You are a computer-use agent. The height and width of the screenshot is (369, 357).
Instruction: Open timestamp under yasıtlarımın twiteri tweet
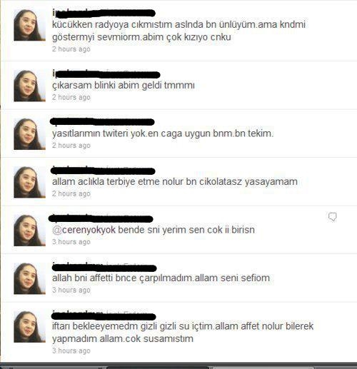pos(71,146)
